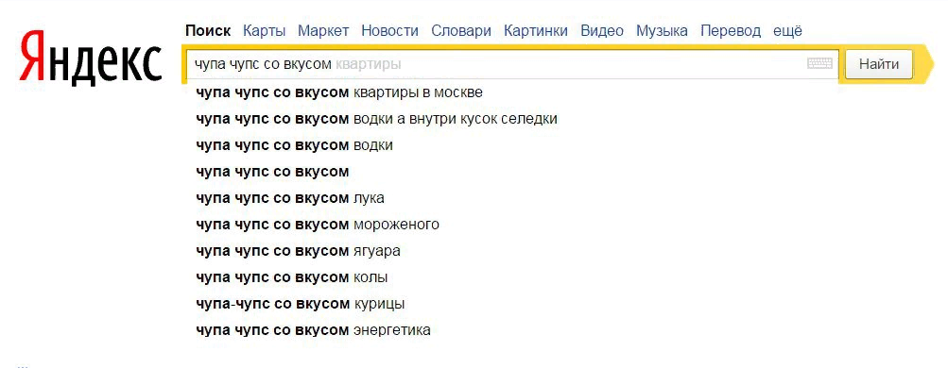Screen dimensions: 948x368
Task: Pick the чупа-чупс со вкусом курицы suggestion
Action: coord(301,304)
